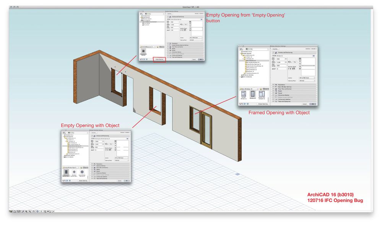Screen dimensions: 382x225
Task: Open Opening Plane dropdown in right dialog
Action: (x=307, y=81)
